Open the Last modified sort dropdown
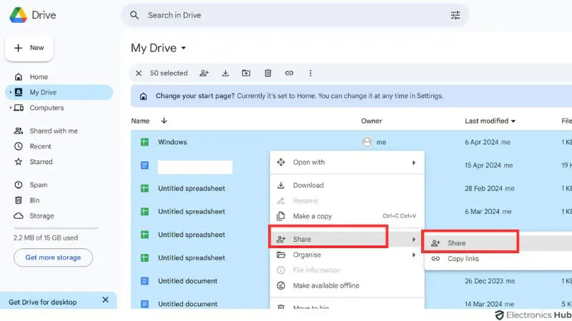Screen dimensions: 572x321 (x=513, y=121)
